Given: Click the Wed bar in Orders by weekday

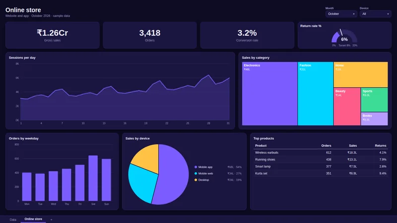Looking at the screenshot, I should [53, 186].
